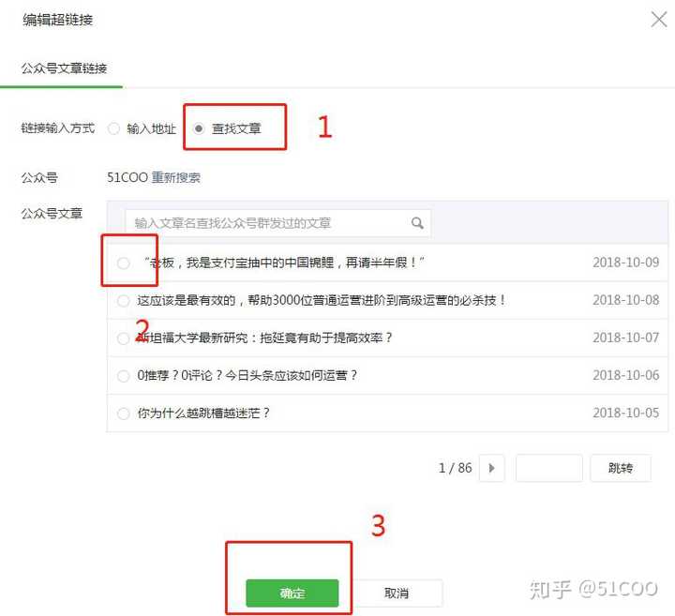This screenshot has height=616, width=675.
Task: Select the 查找文章 radio option
Action: [x=199, y=128]
